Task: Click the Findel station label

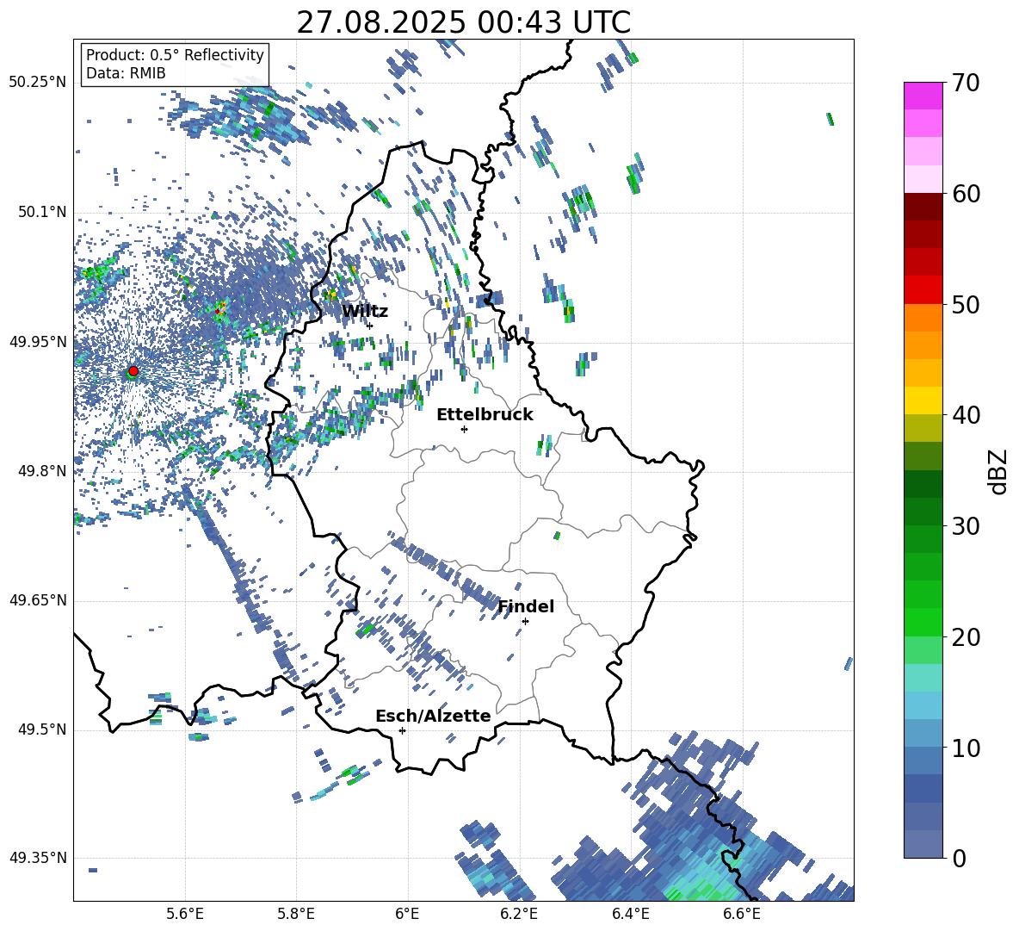Action: click(x=526, y=606)
